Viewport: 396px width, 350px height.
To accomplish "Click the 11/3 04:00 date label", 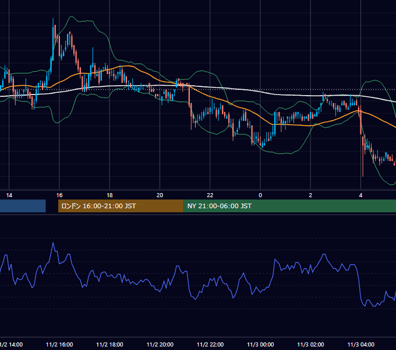I will [x=360, y=344].
